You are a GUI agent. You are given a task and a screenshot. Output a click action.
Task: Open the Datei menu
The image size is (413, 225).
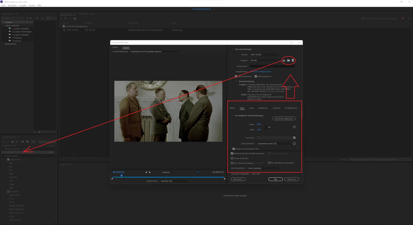click(3, 5)
